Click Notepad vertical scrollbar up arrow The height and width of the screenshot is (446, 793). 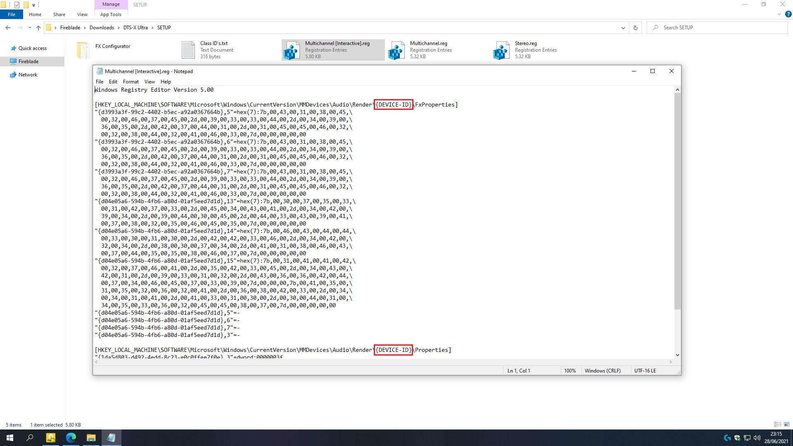pos(677,90)
